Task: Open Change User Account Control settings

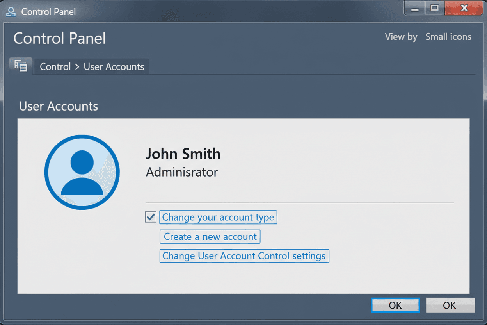Action: point(244,256)
